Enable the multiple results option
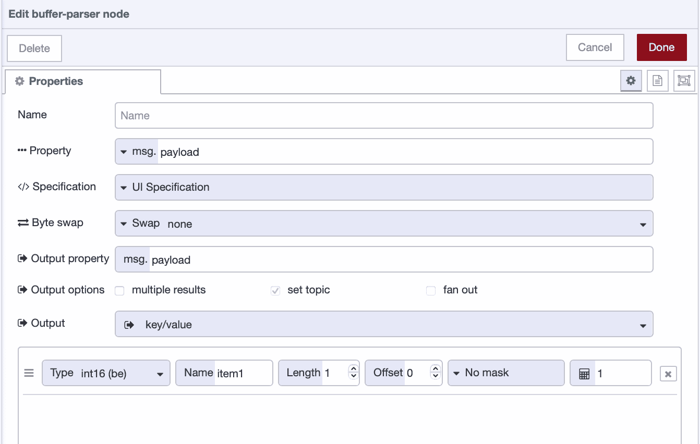This screenshot has height=444, width=700. (119, 290)
